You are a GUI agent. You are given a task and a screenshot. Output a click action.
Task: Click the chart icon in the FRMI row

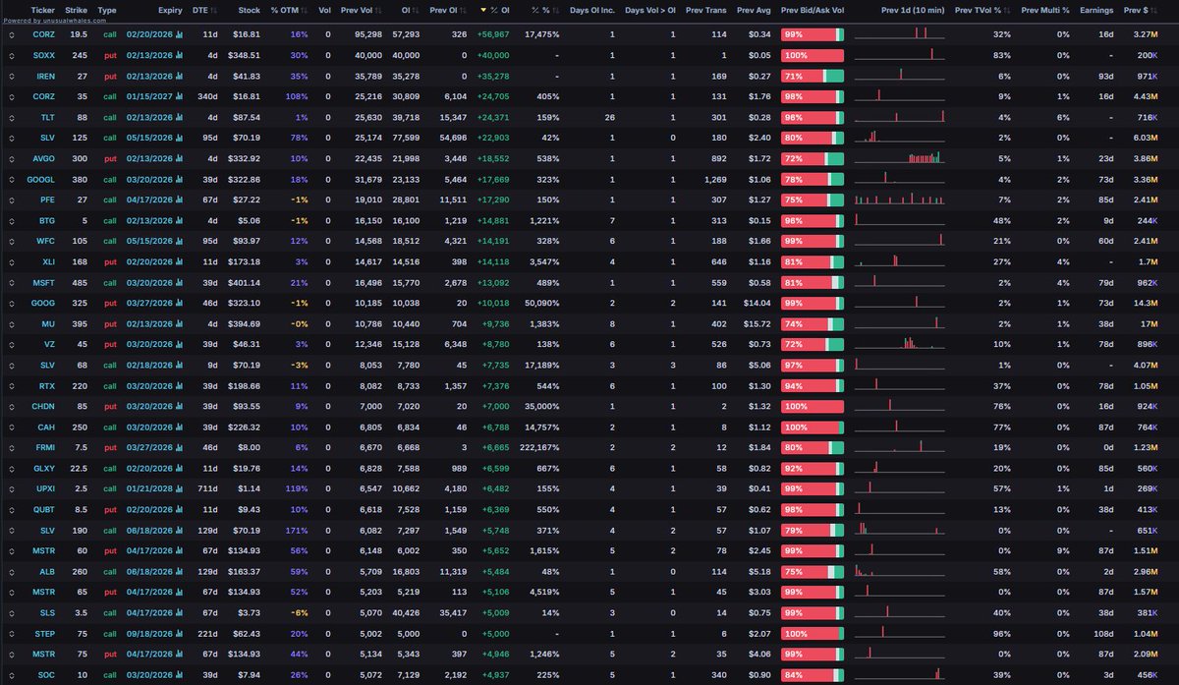pyautogui.click(x=180, y=447)
